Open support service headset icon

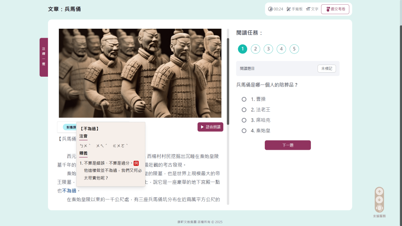pos(379,208)
